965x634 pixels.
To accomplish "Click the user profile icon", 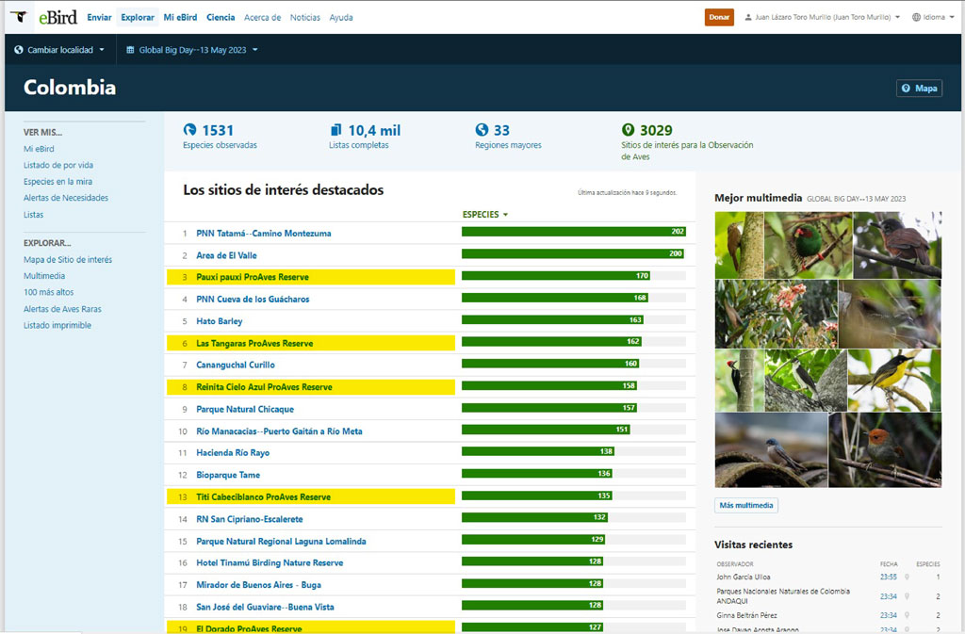I will pos(748,17).
